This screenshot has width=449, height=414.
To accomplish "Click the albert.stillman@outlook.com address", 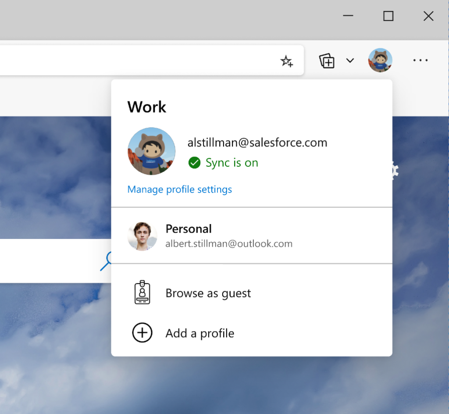I will pyautogui.click(x=229, y=244).
